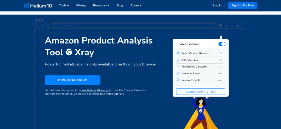Click the Review Insights sliders icon
This screenshot has height=129, width=281.
coord(178,80)
